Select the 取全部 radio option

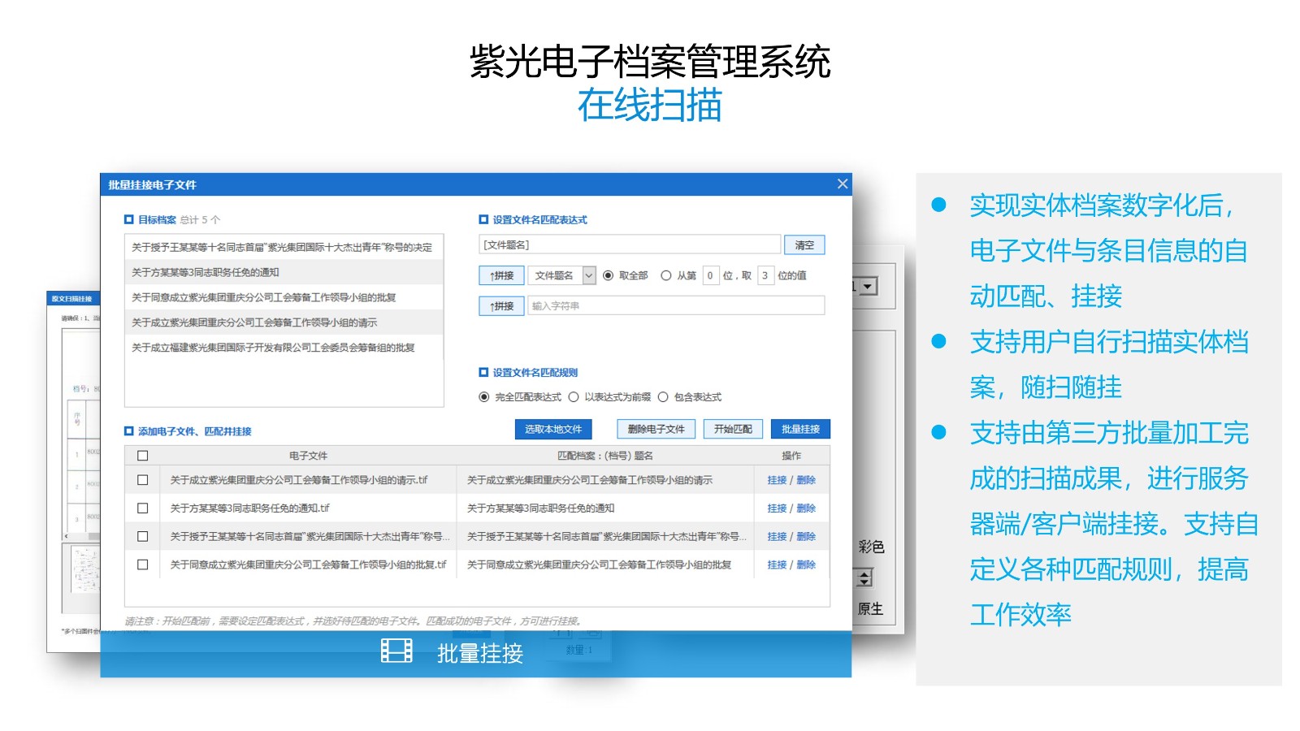(608, 275)
